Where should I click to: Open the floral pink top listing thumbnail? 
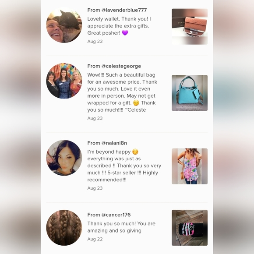click(190, 166)
